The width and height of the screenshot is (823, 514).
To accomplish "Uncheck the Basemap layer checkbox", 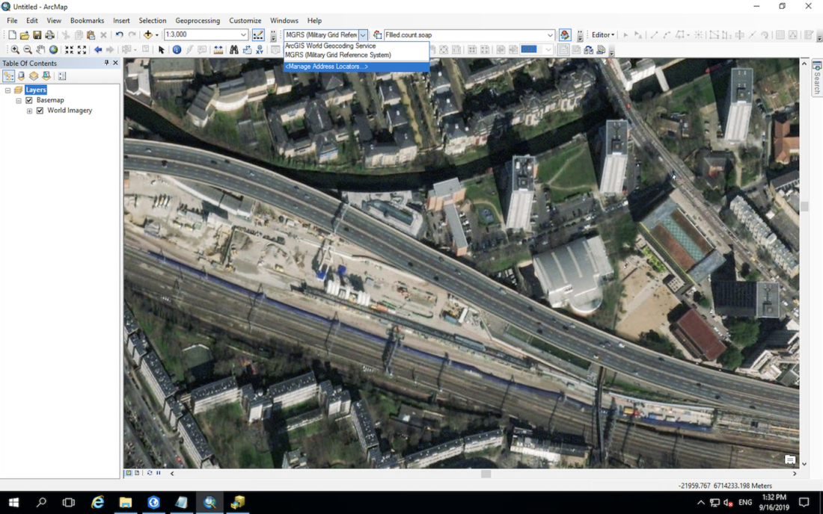I will (x=29, y=100).
